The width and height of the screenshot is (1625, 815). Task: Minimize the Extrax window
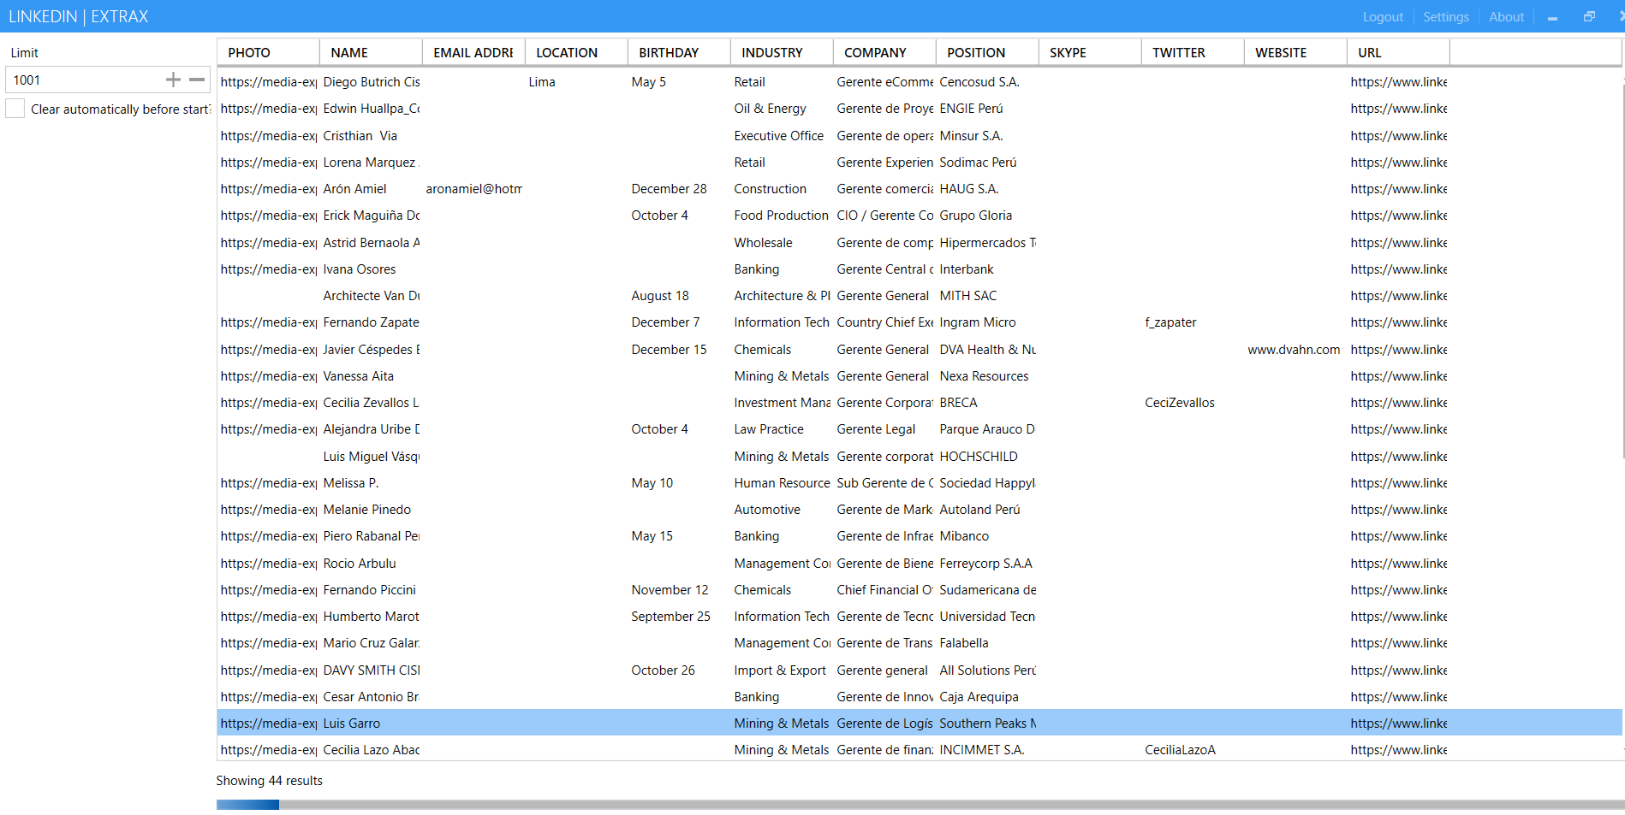pyautogui.click(x=1552, y=17)
